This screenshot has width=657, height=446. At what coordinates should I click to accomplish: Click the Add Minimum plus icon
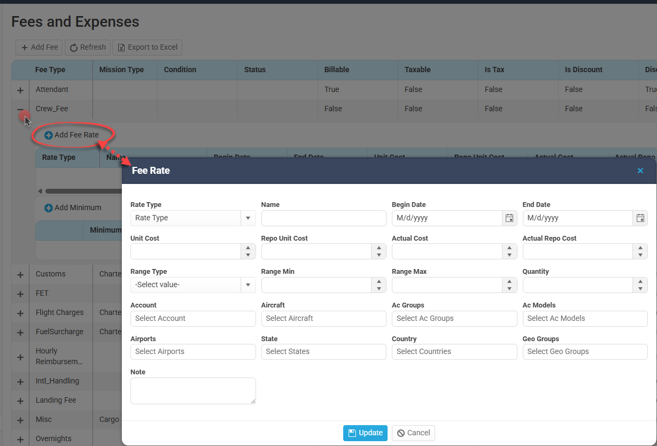[49, 208]
